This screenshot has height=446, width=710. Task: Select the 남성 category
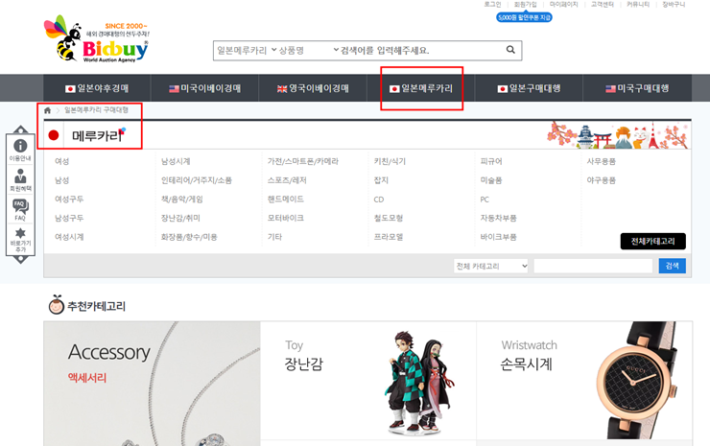[62, 180]
